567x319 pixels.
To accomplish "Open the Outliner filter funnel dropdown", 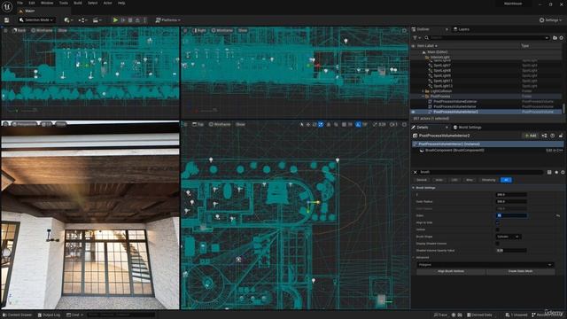I will (x=416, y=37).
